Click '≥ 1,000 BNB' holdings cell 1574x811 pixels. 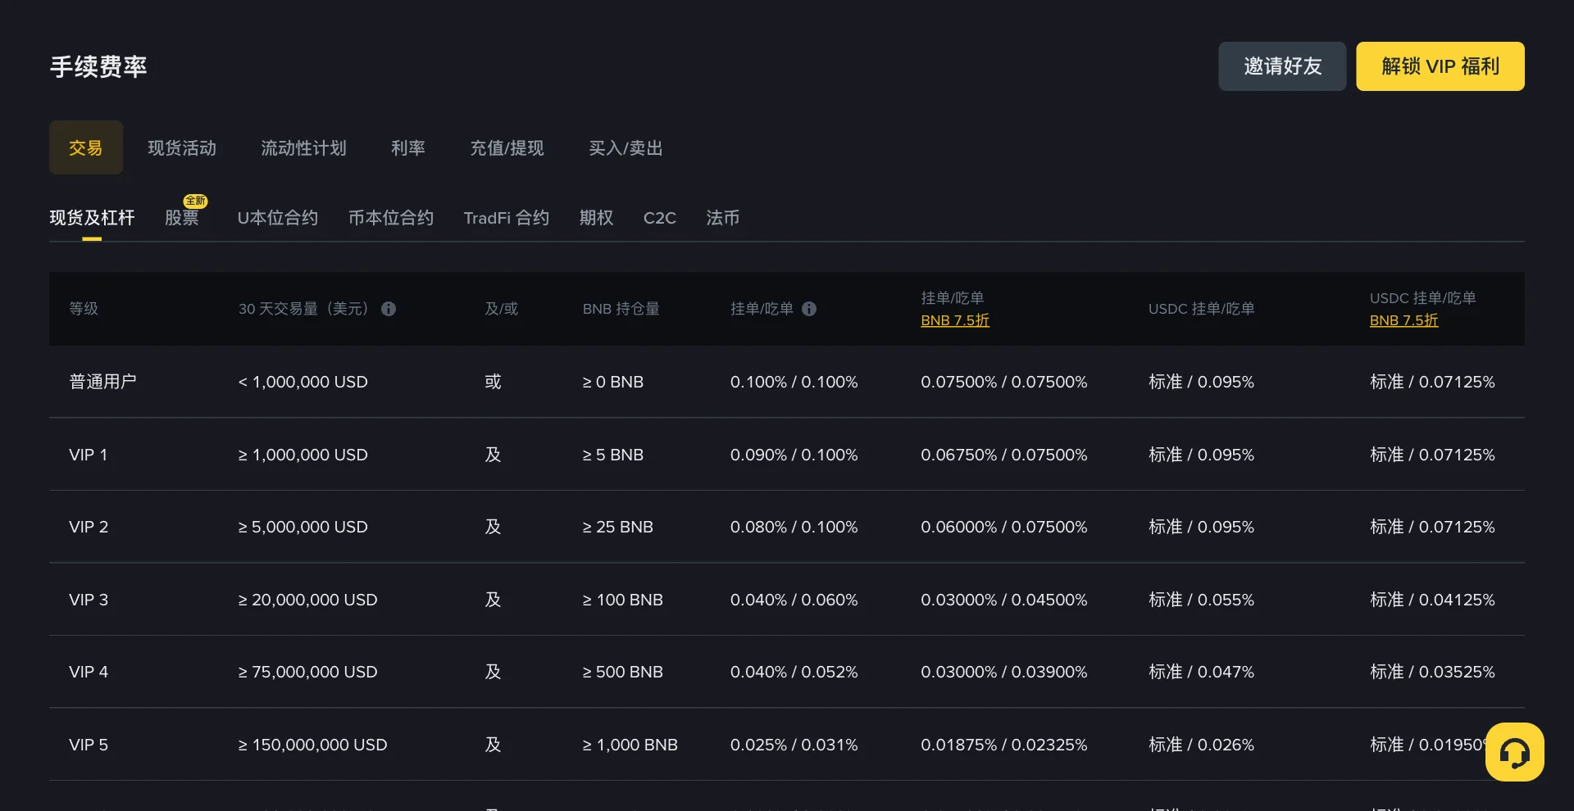(630, 745)
